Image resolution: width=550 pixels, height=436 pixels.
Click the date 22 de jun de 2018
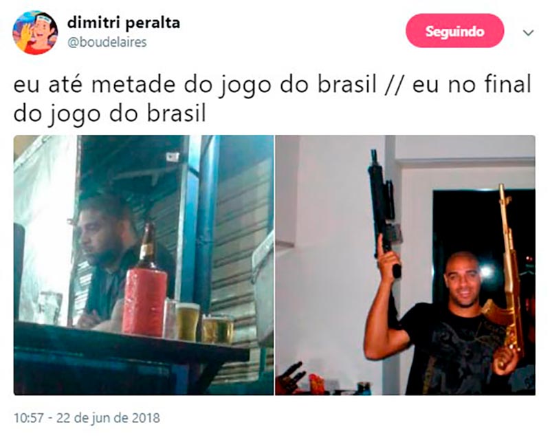click(x=108, y=417)
